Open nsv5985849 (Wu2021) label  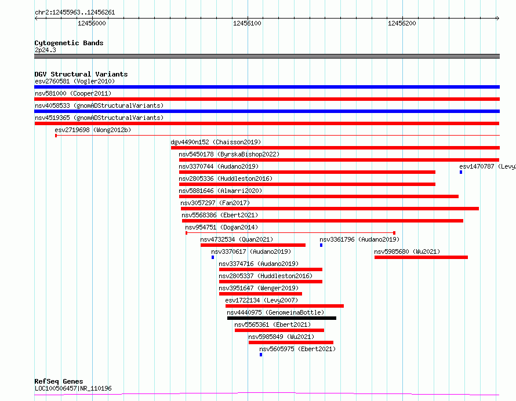(281, 337)
